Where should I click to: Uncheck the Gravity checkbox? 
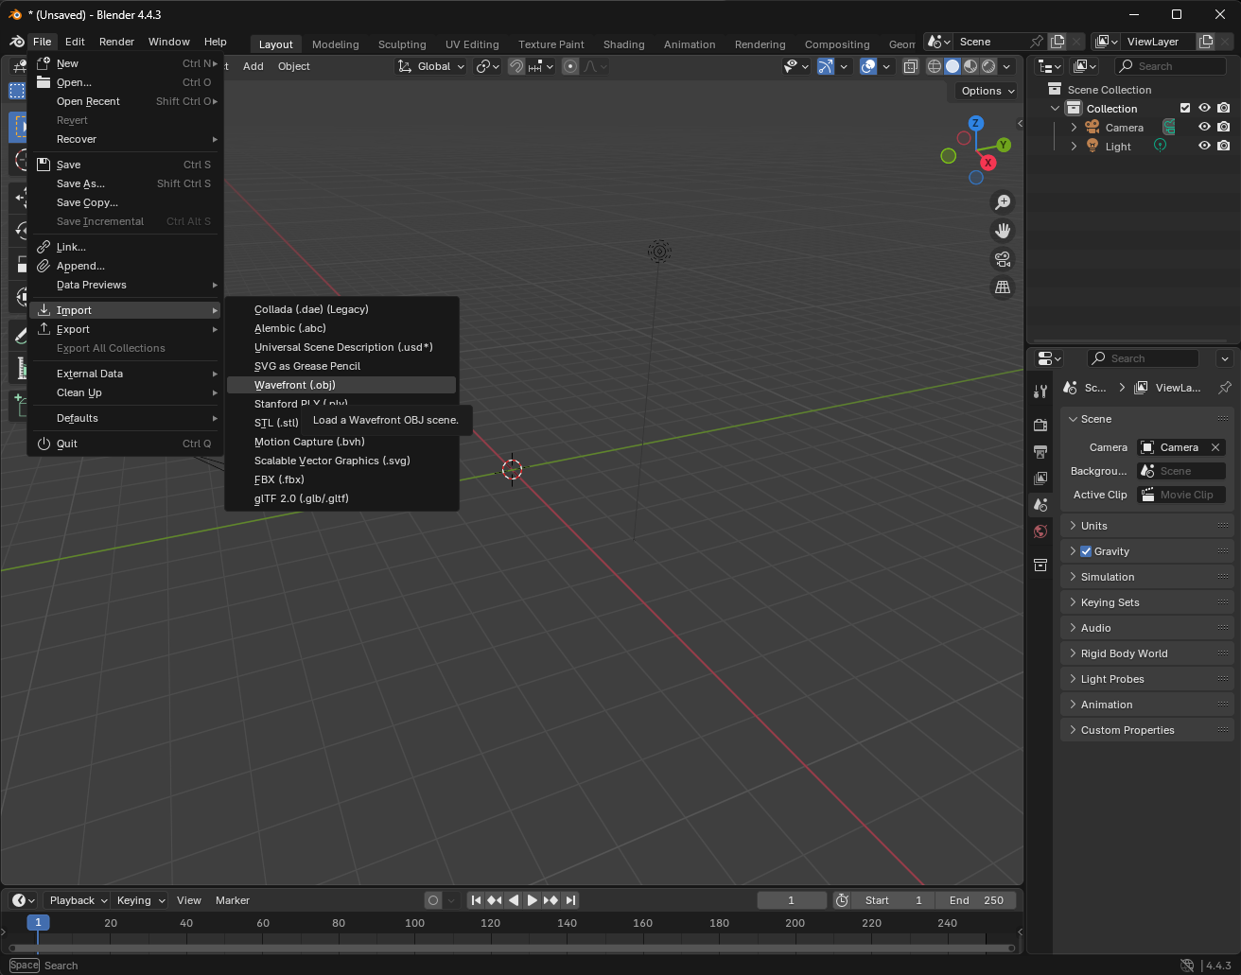pos(1086,551)
